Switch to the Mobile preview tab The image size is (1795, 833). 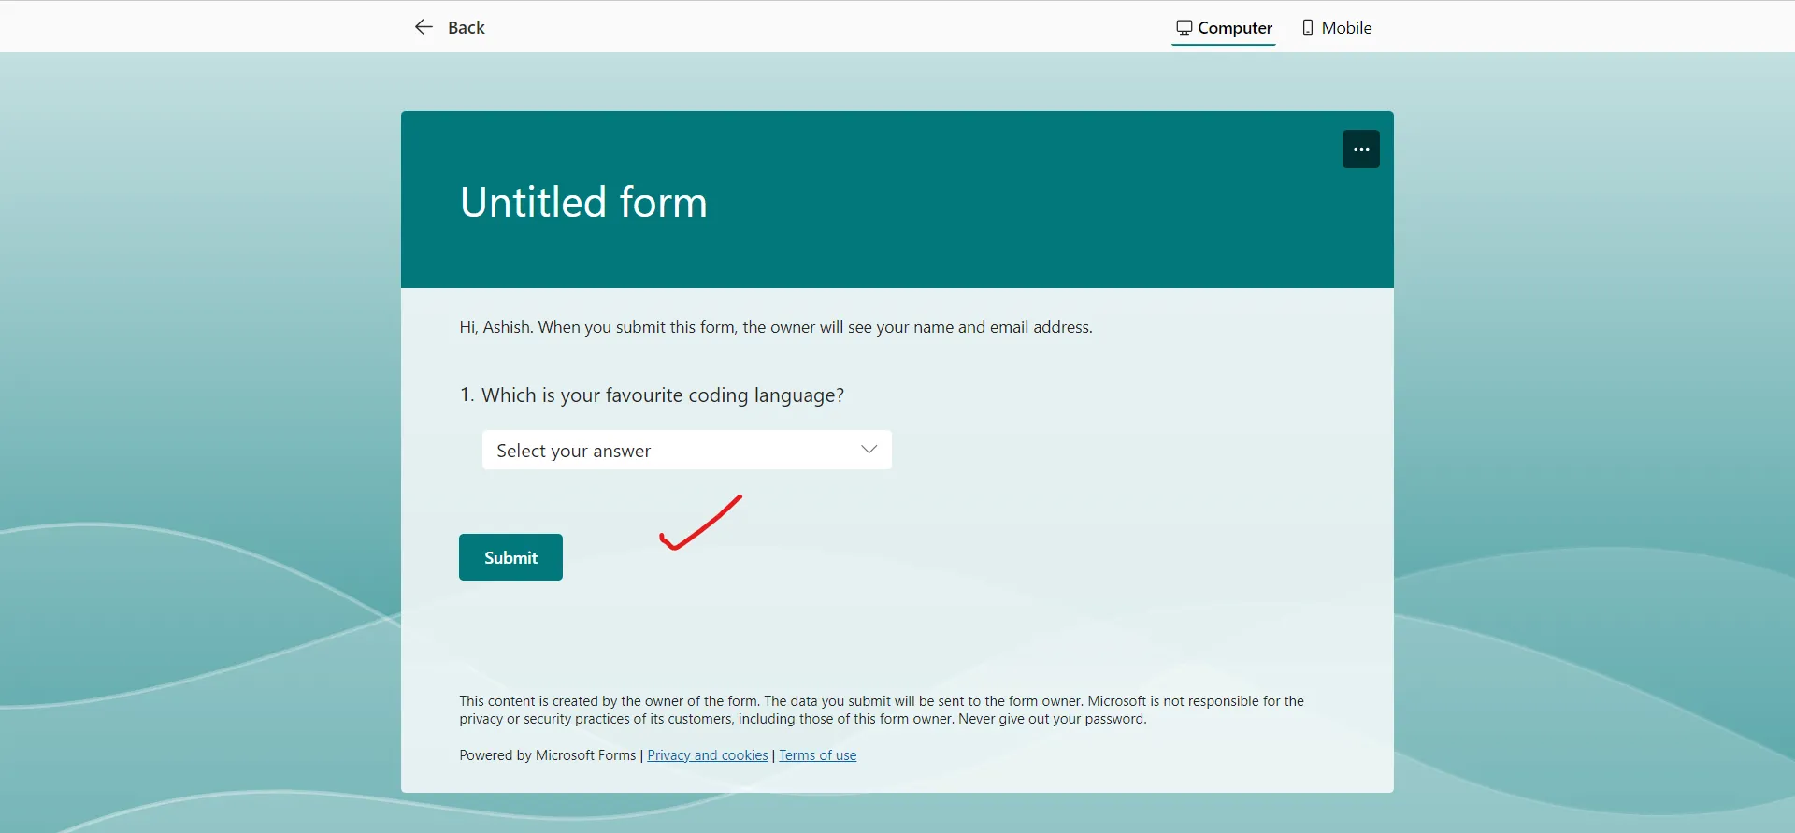(x=1336, y=27)
